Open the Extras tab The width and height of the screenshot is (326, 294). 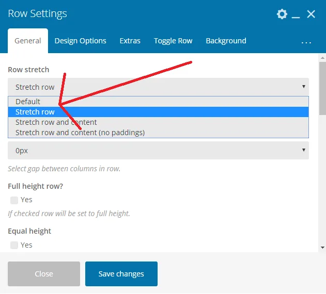pos(130,41)
